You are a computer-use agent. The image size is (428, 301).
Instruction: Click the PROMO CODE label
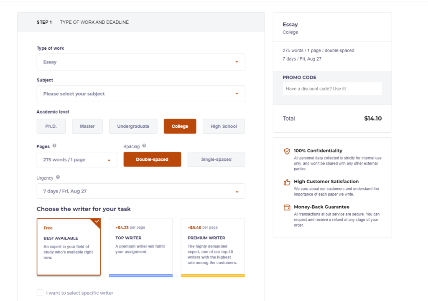click(x=299, y=77)
